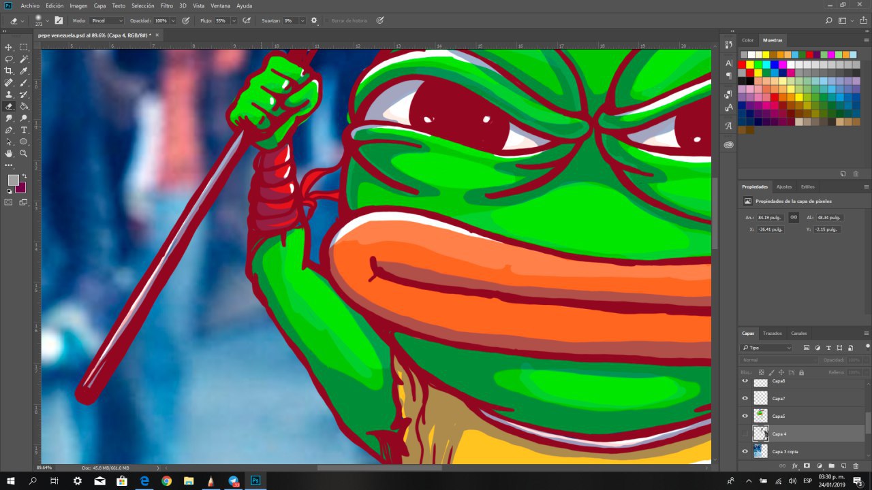
Task: Select the Eyedropper tool
Action: (x=24, y=71)
